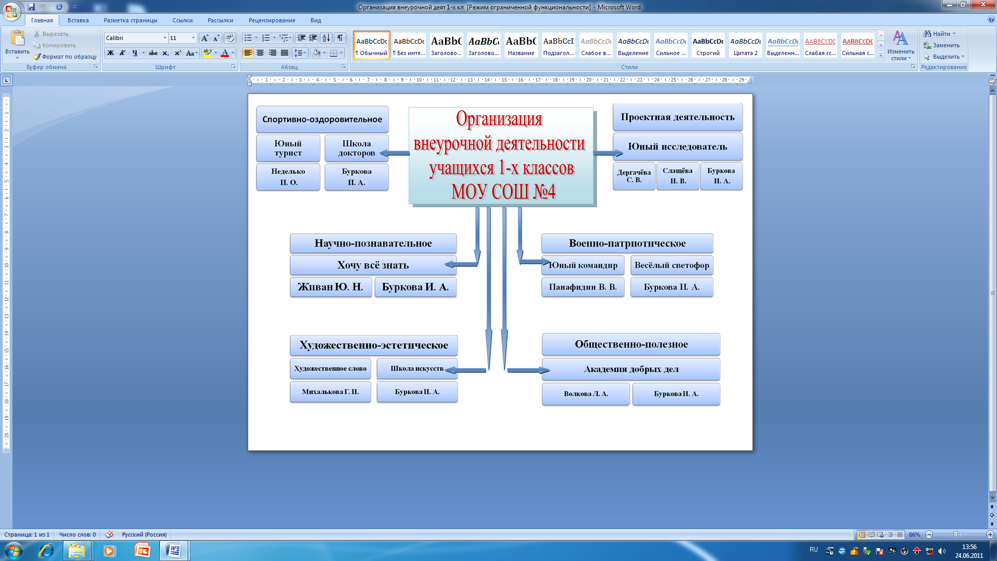This screenshot has width=997, height=561.
Task: Click Internet Explorer in the taskbar
Action: point(46,551)
